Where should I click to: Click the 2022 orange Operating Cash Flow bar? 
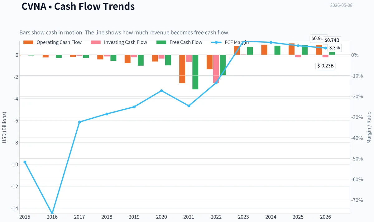(209, 62)
